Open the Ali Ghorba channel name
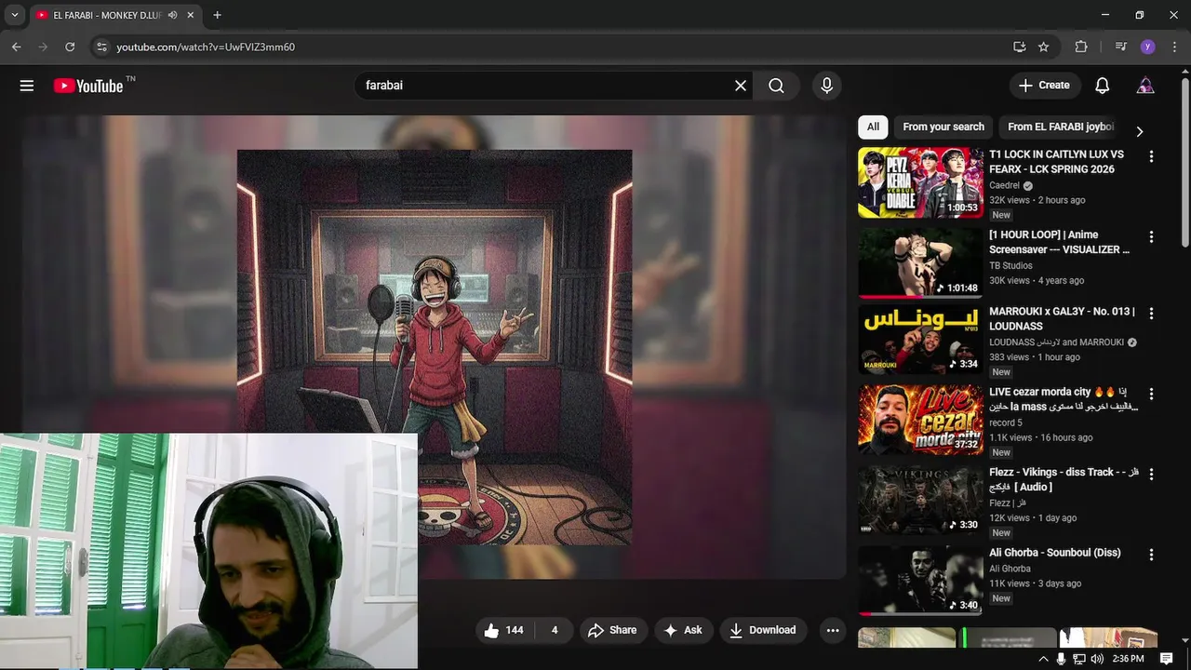The image size is (1191, 670). (1010, 569)
